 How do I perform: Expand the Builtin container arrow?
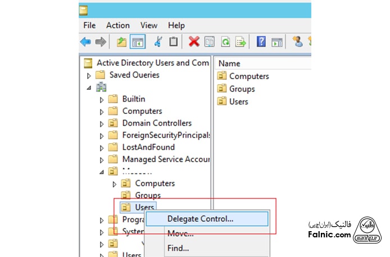102,99
